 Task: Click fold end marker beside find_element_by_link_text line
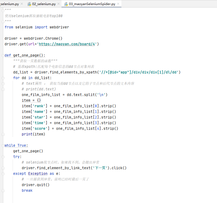[3, 168]
